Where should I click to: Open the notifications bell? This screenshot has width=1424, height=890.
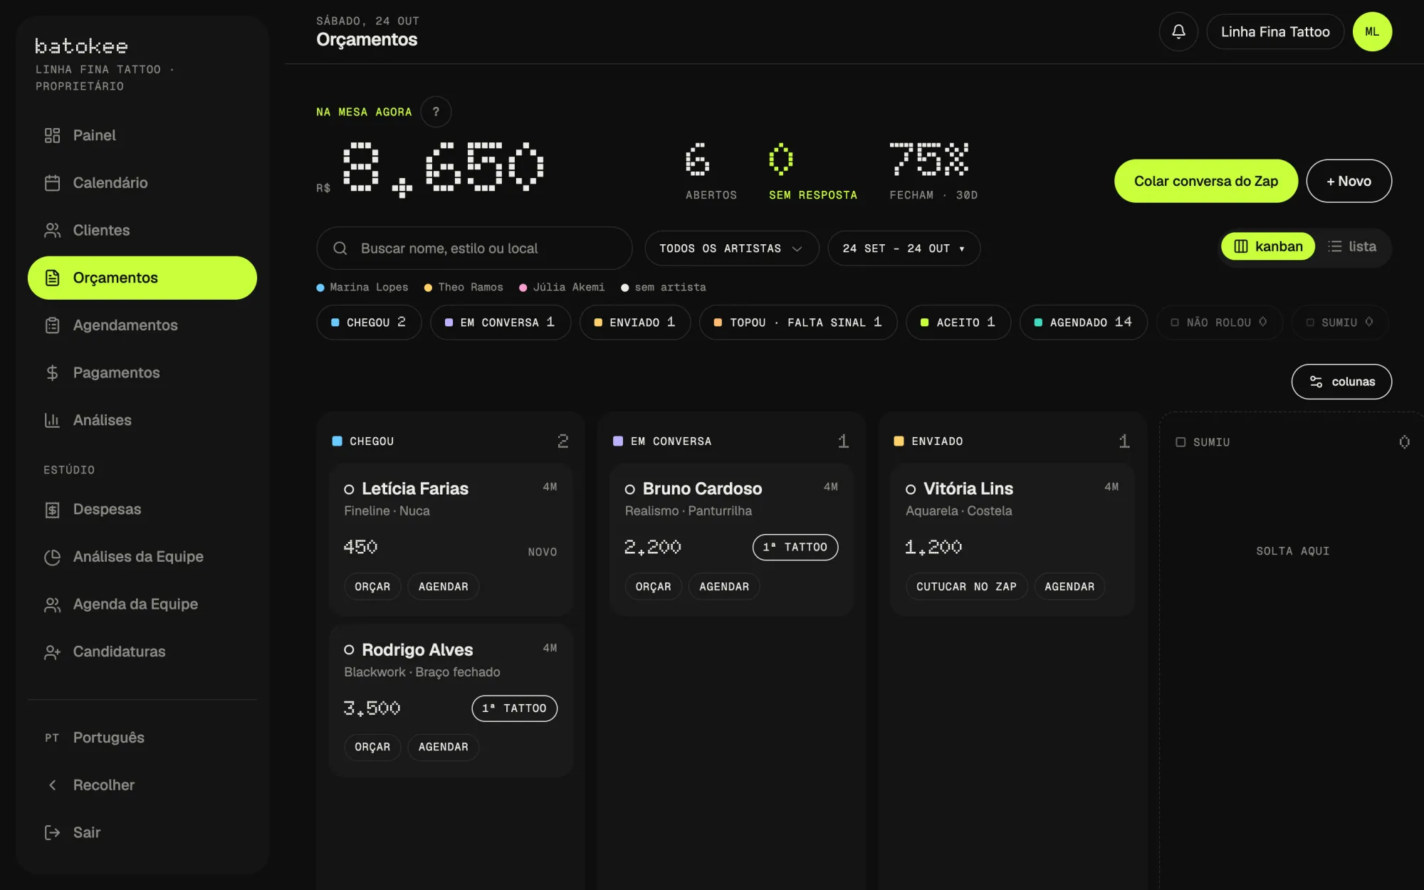(x=1178, y=31)
